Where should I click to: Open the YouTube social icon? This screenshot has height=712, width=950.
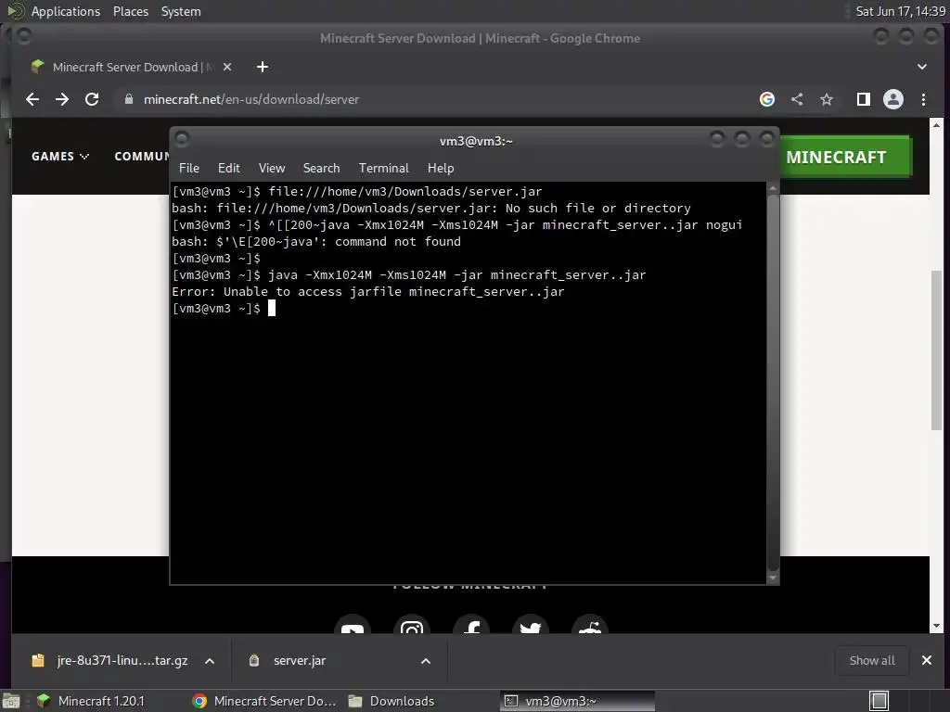[353, 626]
